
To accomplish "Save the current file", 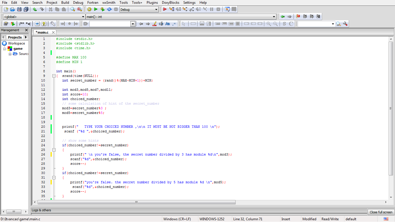I will pos(19,9).
